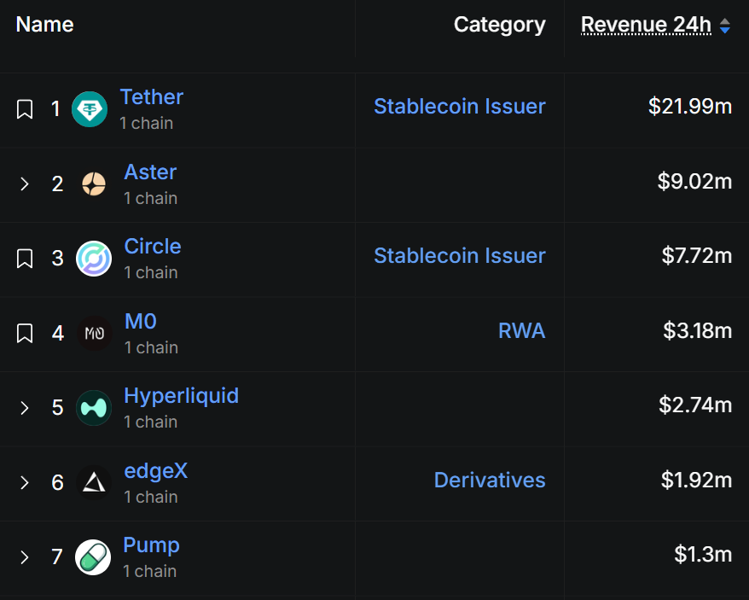Expand the Hyperliquid row
Viewport: 749px width, 600px height.
(x=25, y=408)
